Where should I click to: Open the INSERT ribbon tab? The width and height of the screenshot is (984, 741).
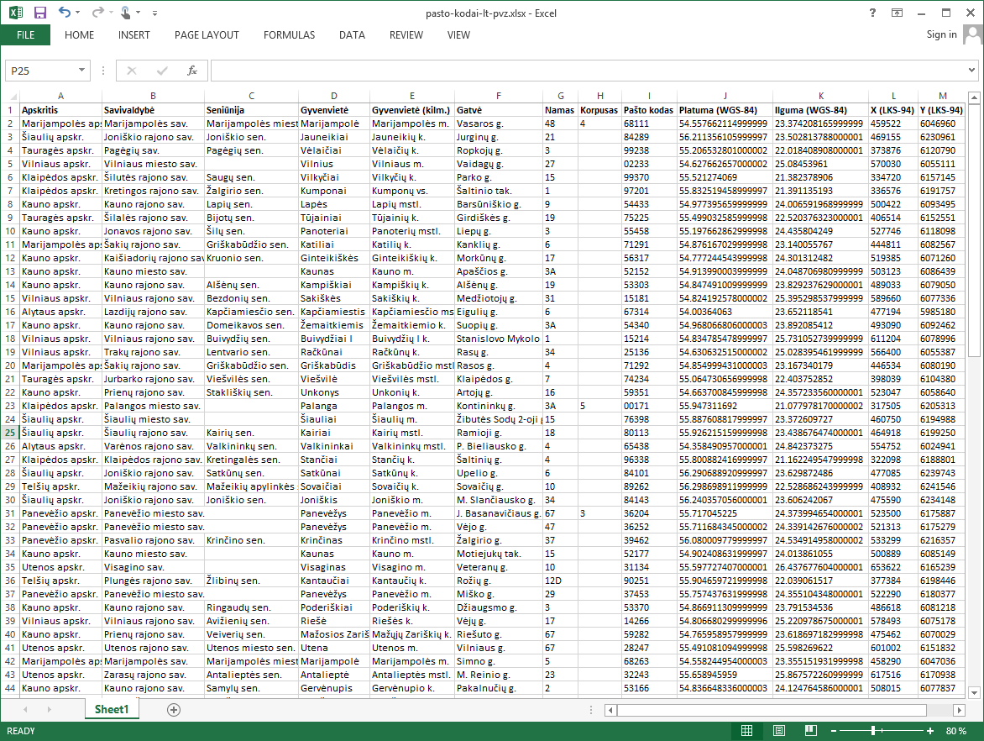[134, 35]
